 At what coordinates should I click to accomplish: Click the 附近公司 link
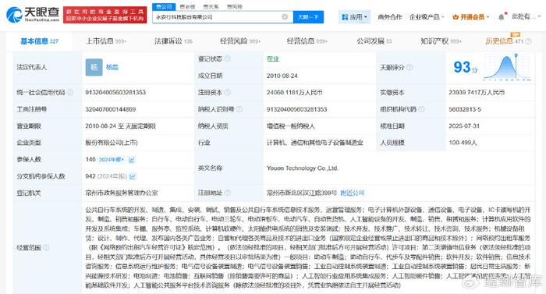click(x=353, y=193)
